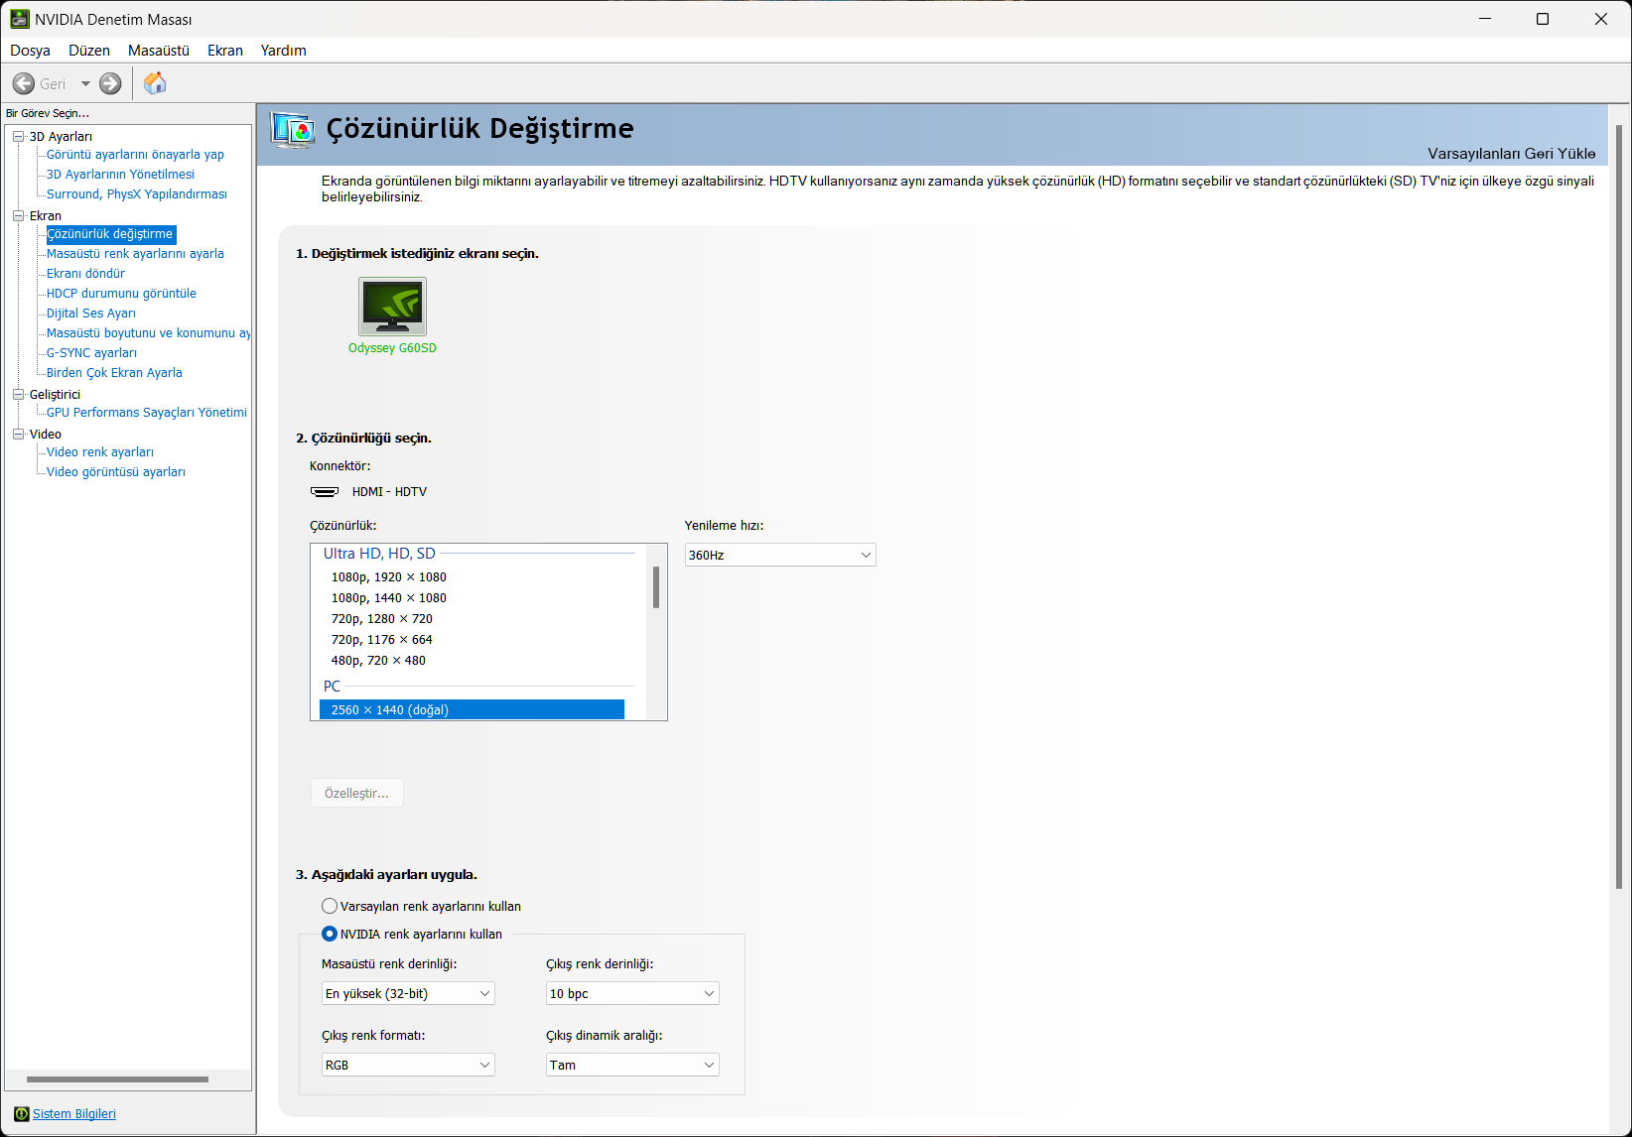This screenshot has width=1632, height=1137.
Task: Open Masaüstü renk derinliği dropdown
Action: (408, 994)
